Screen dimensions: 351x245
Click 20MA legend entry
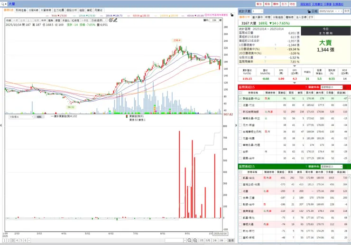tap(111, 16)
